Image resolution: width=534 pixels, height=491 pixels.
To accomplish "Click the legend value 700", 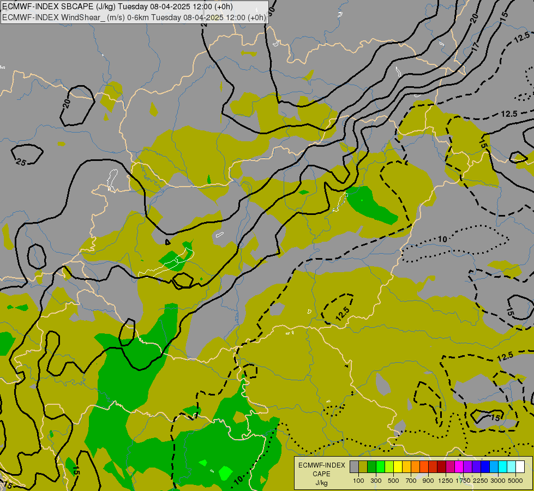I will click(x=411, y=481).
